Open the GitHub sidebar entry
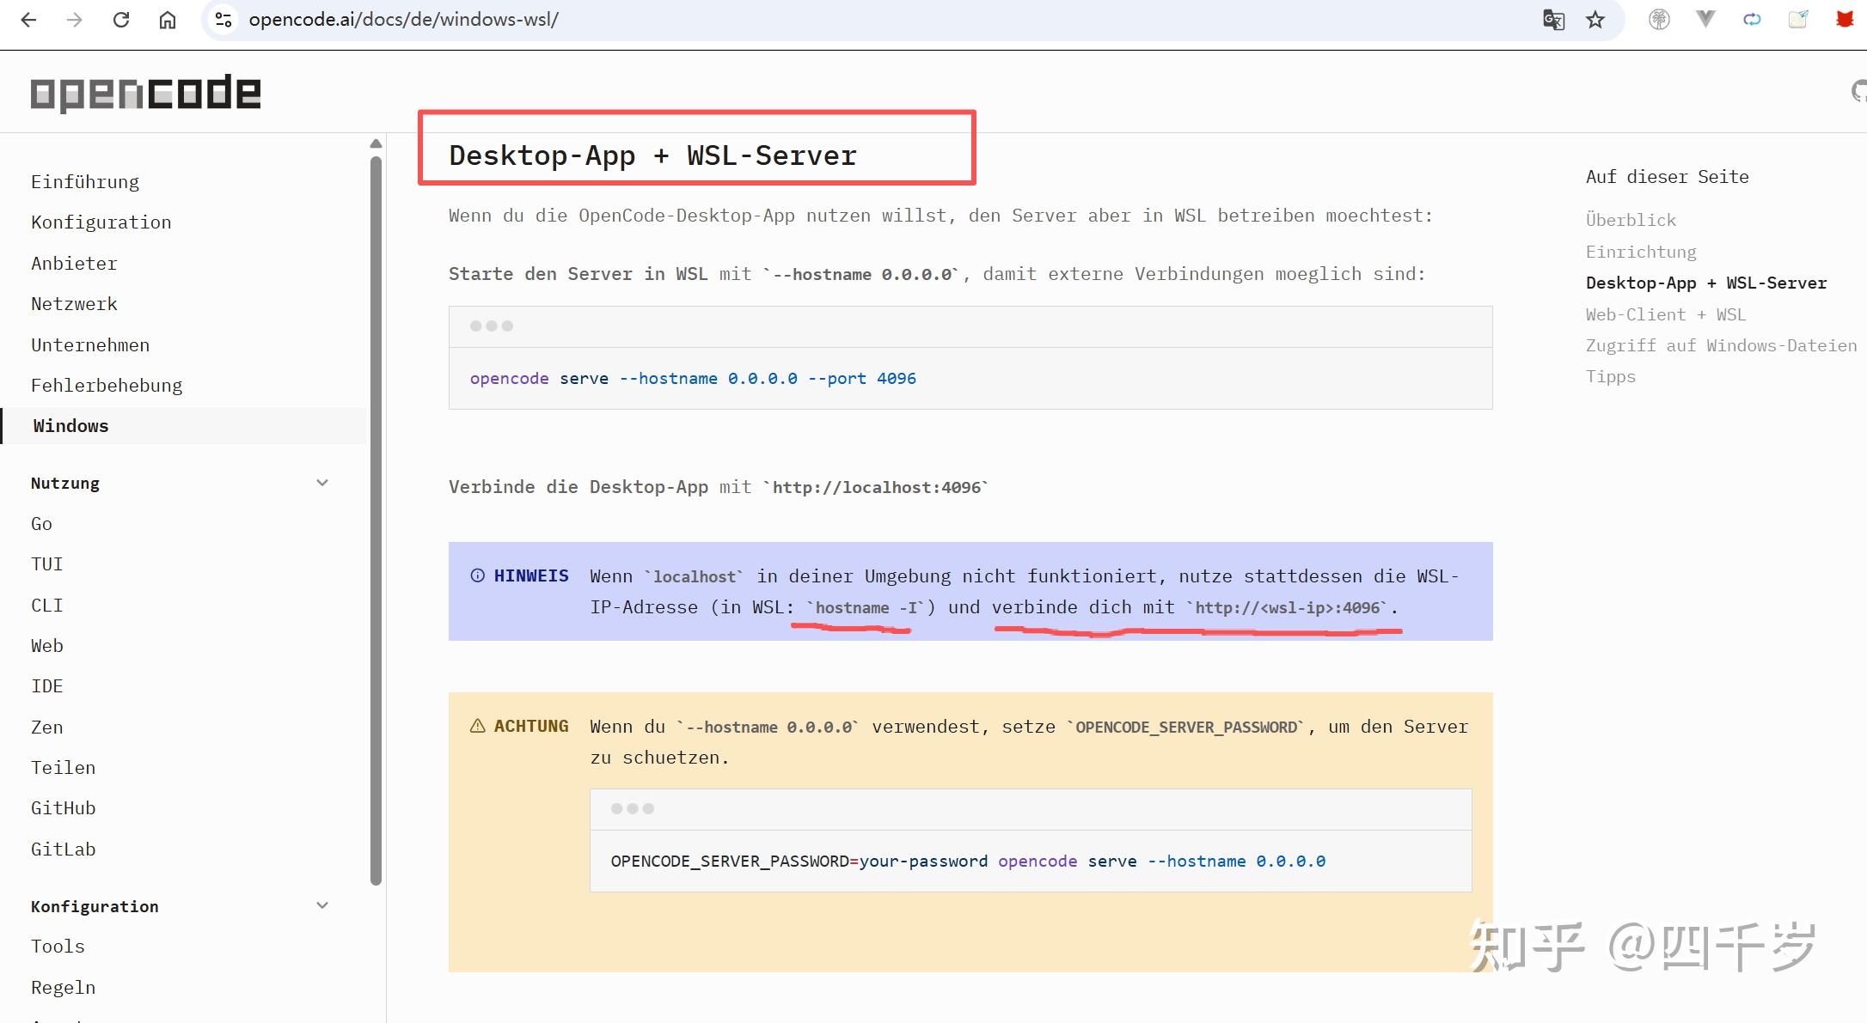This screenshot has height=1023, width=1867. pos(64,807)
